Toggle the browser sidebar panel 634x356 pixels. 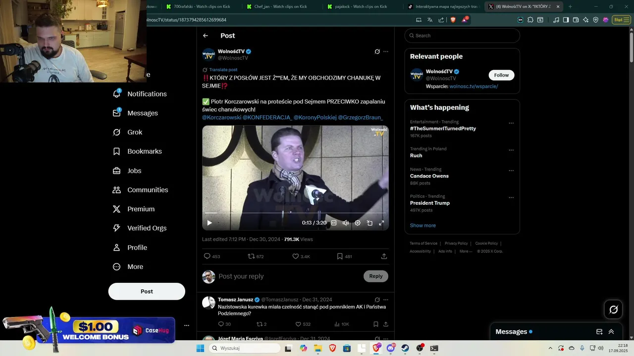point(566,20)
